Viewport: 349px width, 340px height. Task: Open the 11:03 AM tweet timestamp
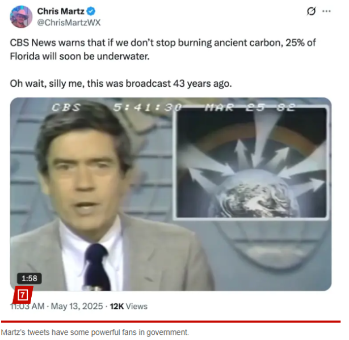point(27,306)
